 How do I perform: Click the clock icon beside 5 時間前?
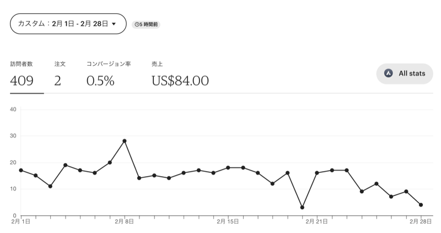137,24
